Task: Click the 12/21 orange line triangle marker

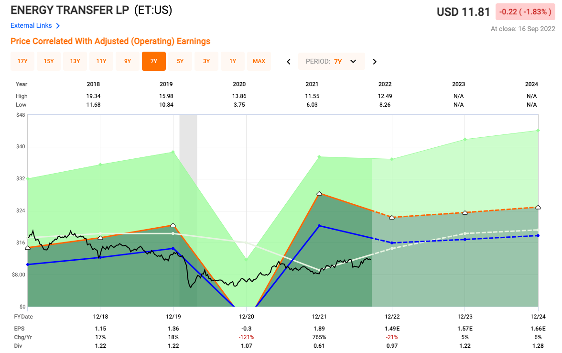Action: (319, 193)
